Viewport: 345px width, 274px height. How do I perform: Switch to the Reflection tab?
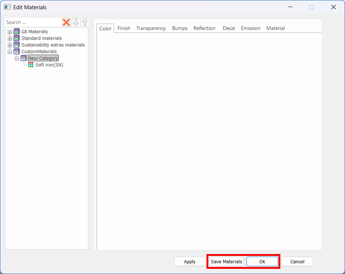204,28
